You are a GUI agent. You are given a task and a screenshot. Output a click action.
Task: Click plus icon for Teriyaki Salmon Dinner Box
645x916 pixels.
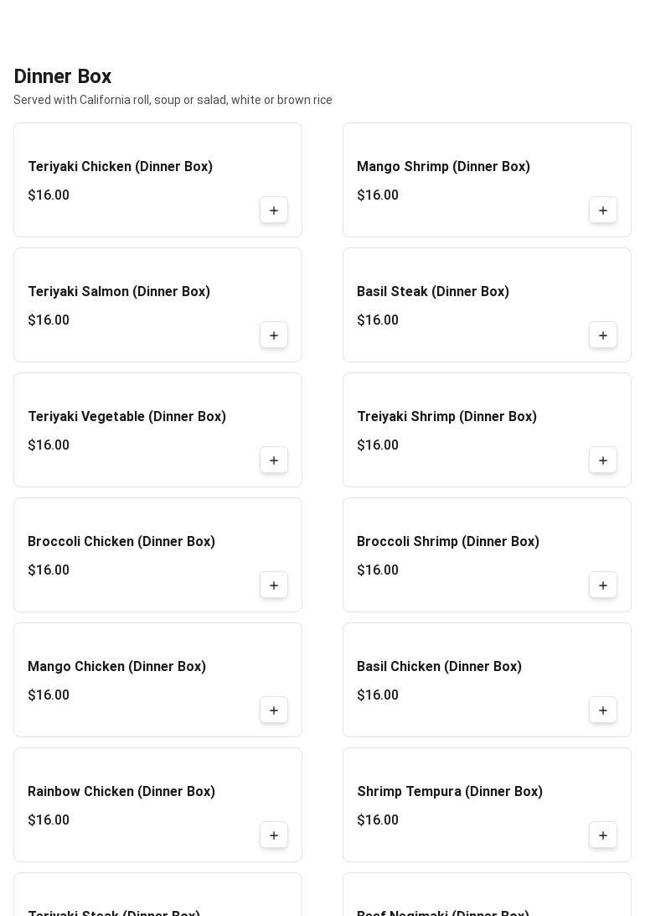coord(274,336)
